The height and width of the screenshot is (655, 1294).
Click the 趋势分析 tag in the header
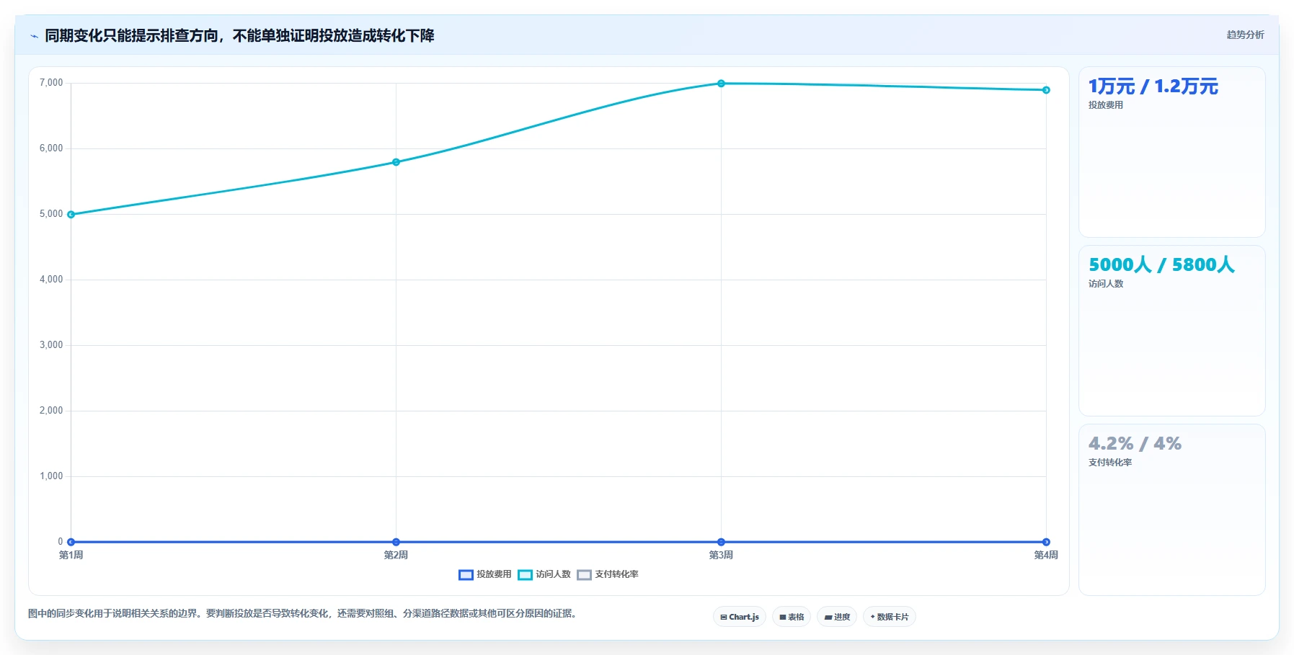[1245, 35]
